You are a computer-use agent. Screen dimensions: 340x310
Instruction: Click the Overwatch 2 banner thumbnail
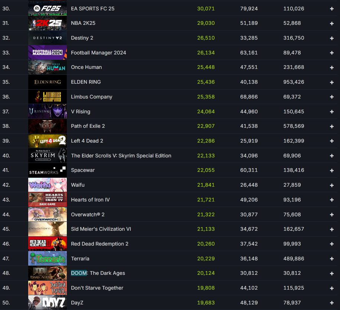pyautogui.click(x=48, y=214)
